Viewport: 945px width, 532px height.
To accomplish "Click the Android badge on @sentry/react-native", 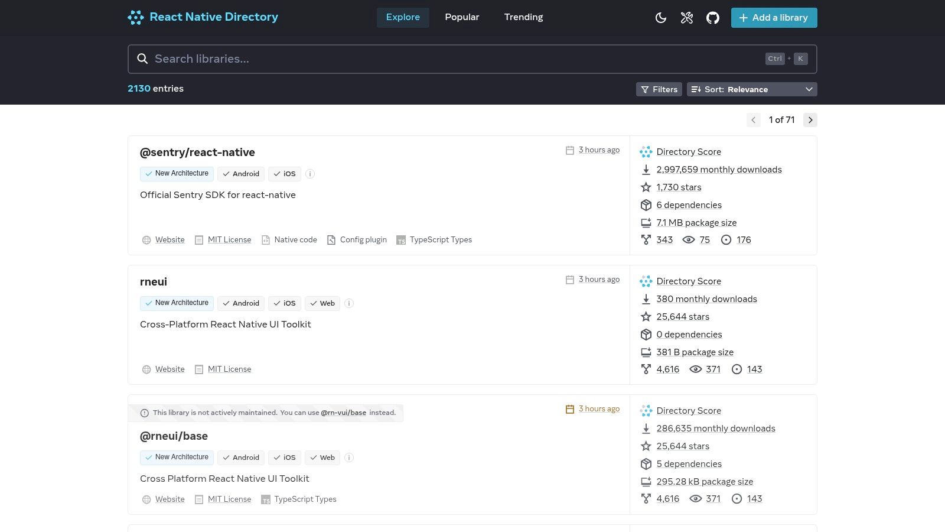I will pyautogui.click(x=241, y=174).
